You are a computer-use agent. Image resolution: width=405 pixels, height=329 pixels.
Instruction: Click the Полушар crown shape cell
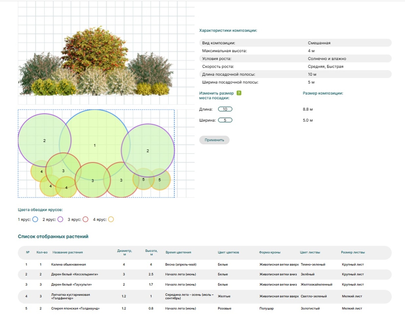pos(266,308)
